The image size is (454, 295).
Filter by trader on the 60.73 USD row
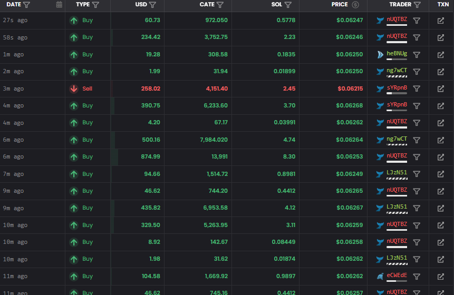tap(417, 21)
